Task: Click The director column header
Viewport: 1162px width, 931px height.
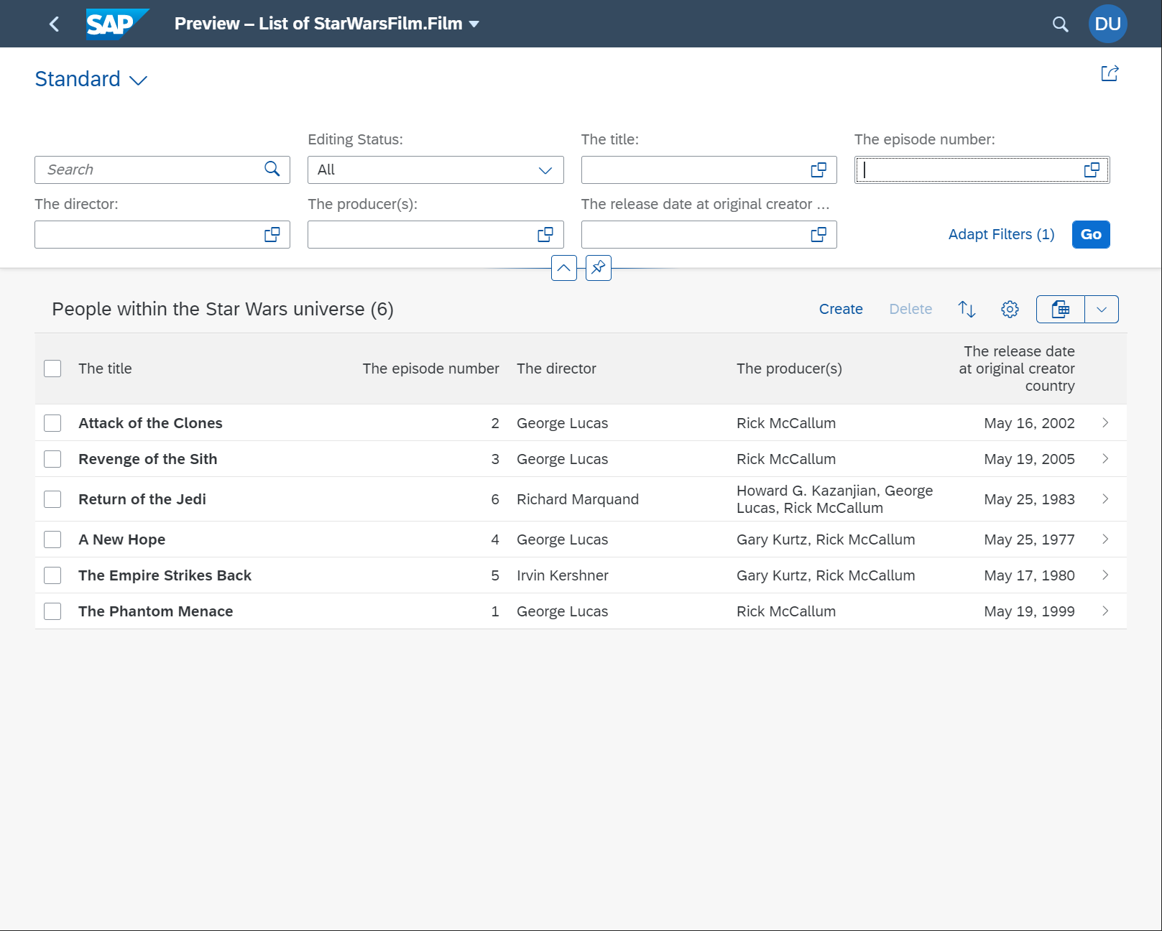Action: (x=556, y=369)
